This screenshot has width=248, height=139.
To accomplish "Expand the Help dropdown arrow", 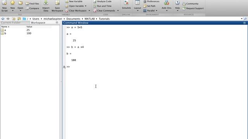I will [x=177, y=11].
